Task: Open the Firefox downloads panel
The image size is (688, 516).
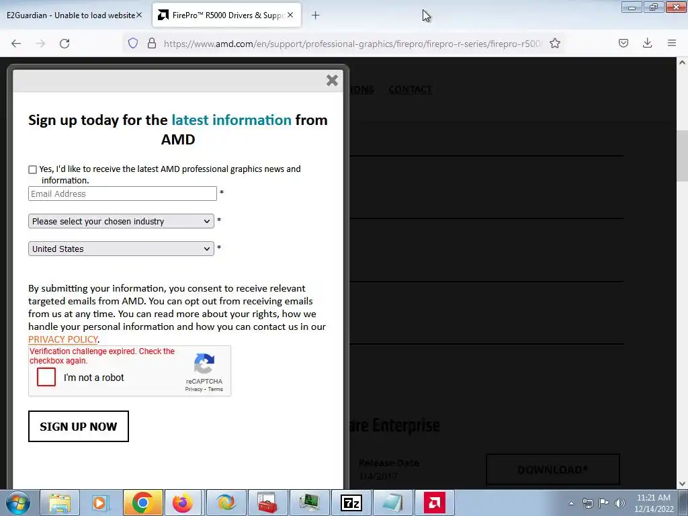Action: click(x=647, y=44)
